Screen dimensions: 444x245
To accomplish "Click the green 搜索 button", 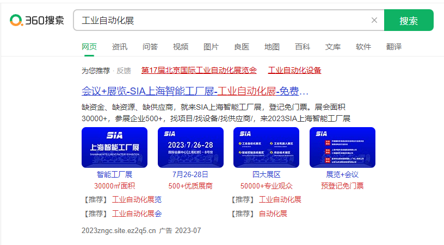I will (x=409, y=20).
